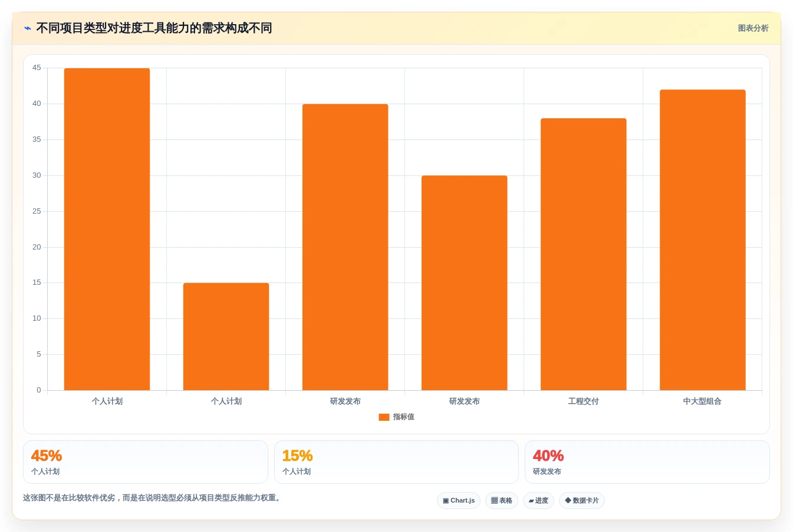Click the y-axis tick label 0

pyautogui.click(x=39, y=390)
